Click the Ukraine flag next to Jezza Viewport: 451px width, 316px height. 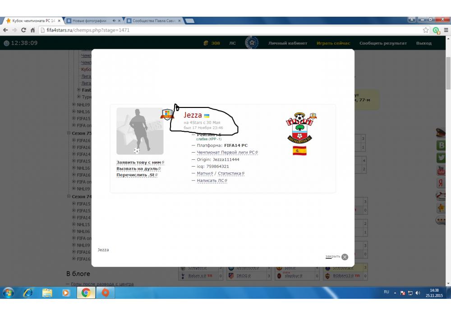tap(207, 116)
